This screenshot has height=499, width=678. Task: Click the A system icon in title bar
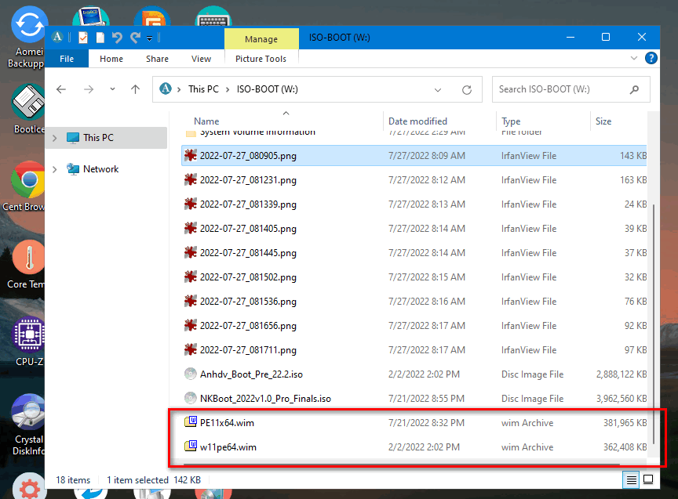tap(57, 38)
